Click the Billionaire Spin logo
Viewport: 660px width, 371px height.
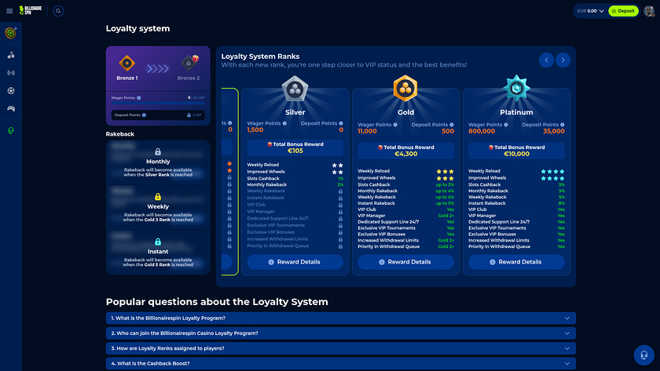[x=32, y=11]
